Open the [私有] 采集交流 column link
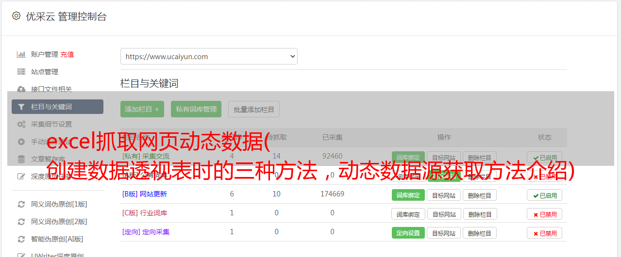 (x=146, y=156)
